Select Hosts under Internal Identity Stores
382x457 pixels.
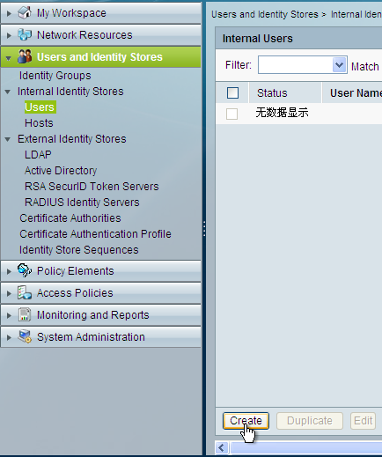pyautogui.click(x=39, y=123)
